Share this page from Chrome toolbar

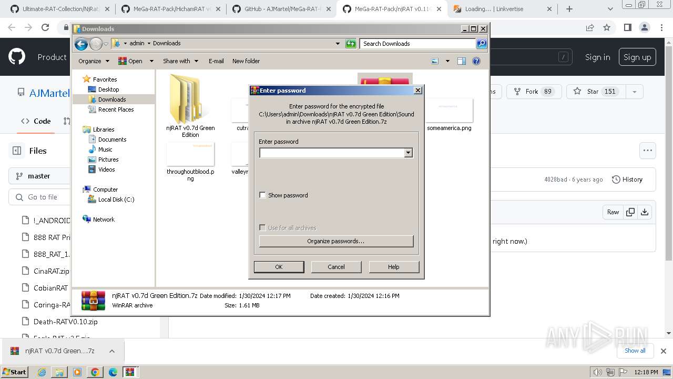590,28
